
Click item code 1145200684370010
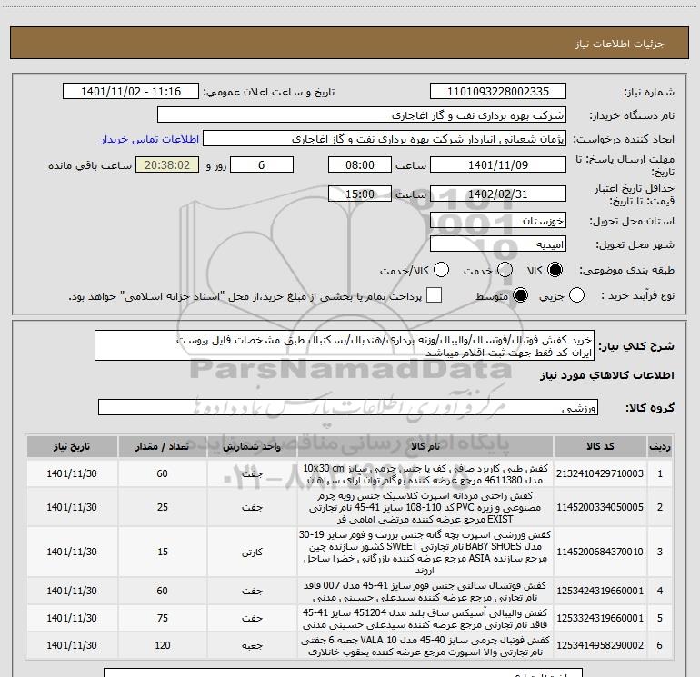(x=600, y=552)
